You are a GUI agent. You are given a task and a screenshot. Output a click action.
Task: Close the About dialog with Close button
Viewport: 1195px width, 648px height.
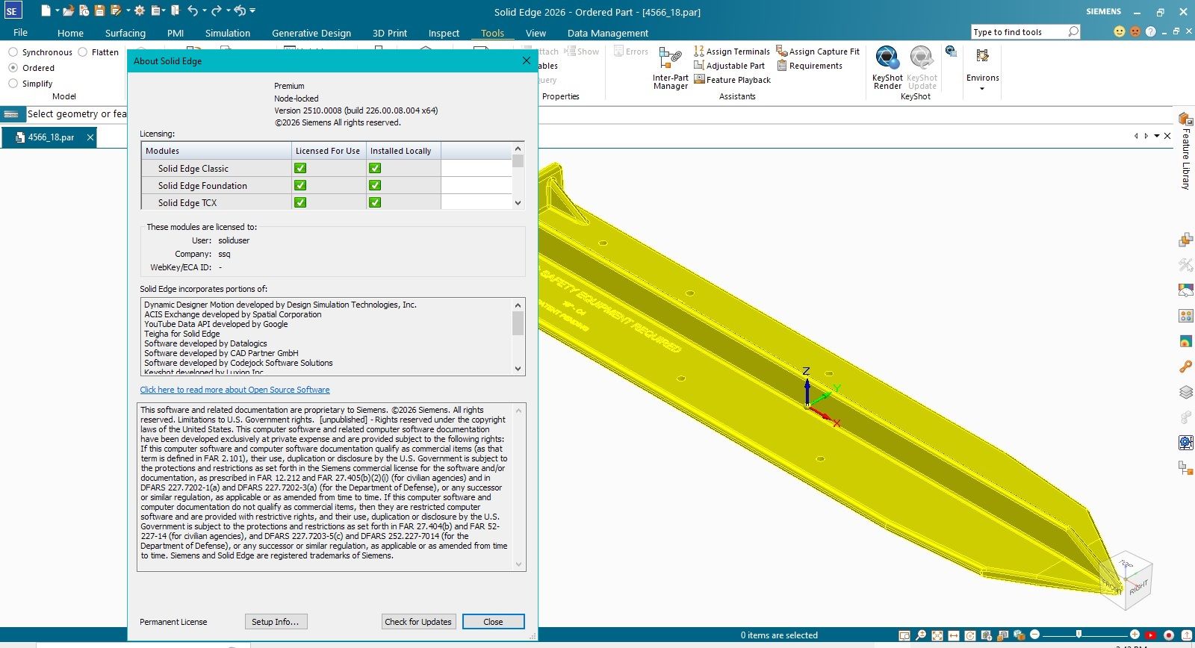click(x=493, y=621)
